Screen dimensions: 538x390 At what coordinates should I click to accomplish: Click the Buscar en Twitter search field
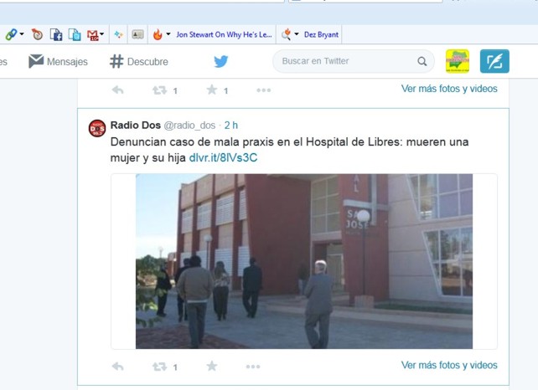(x=344, y=61)
